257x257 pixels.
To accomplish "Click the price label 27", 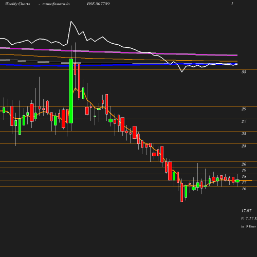I will pos(244,121).
